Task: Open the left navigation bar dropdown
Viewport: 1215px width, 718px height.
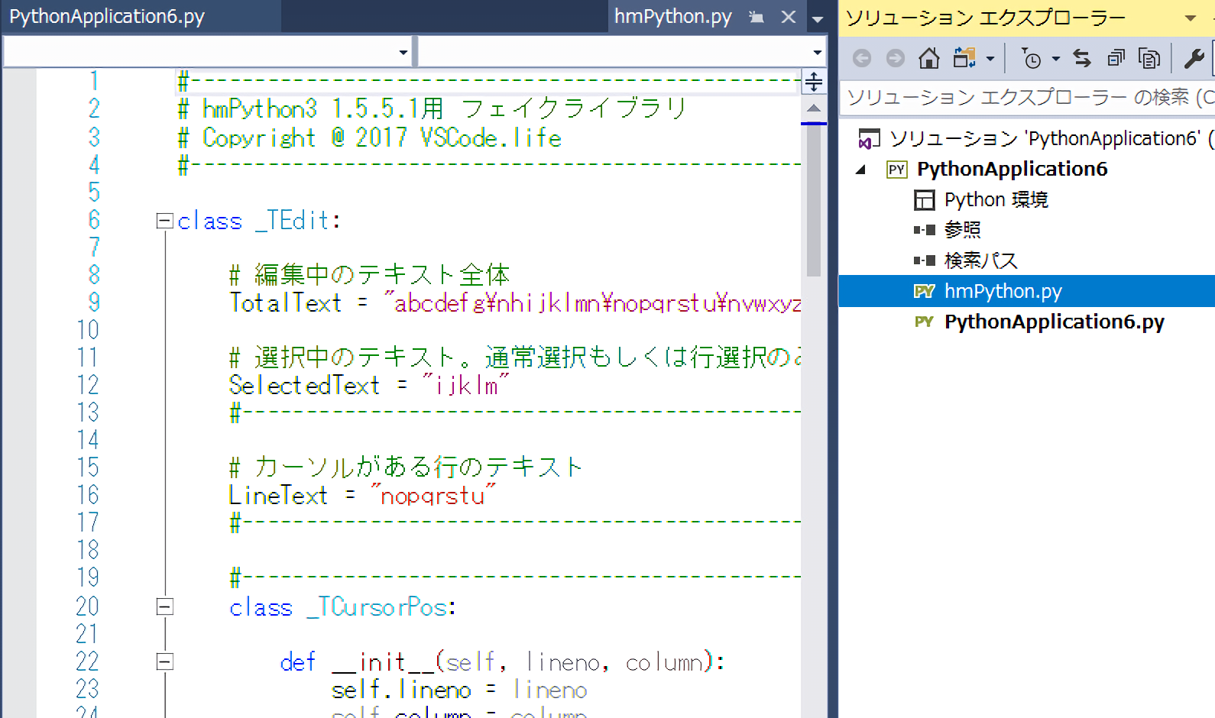Action: pos(403,52)
